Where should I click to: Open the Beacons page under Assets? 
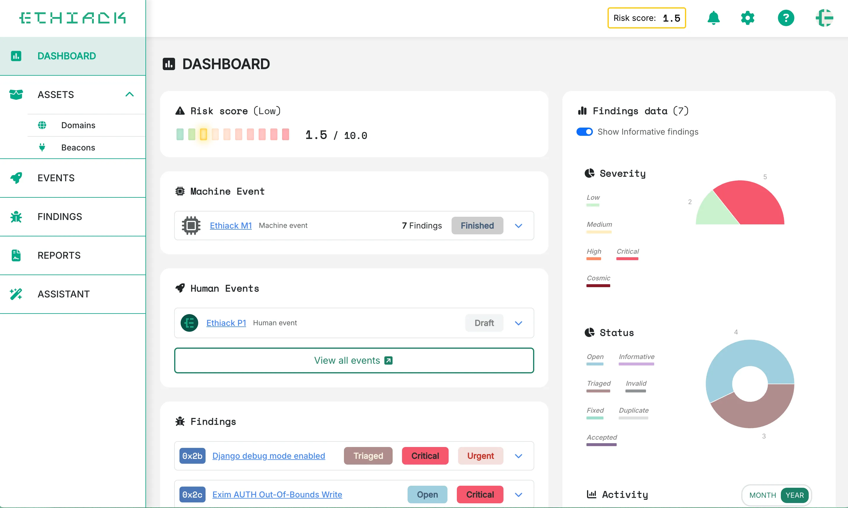pos(78,147)
